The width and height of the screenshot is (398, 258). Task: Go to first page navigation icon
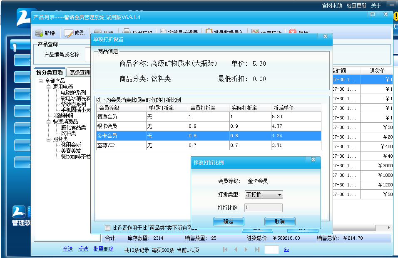click(225, 250)
